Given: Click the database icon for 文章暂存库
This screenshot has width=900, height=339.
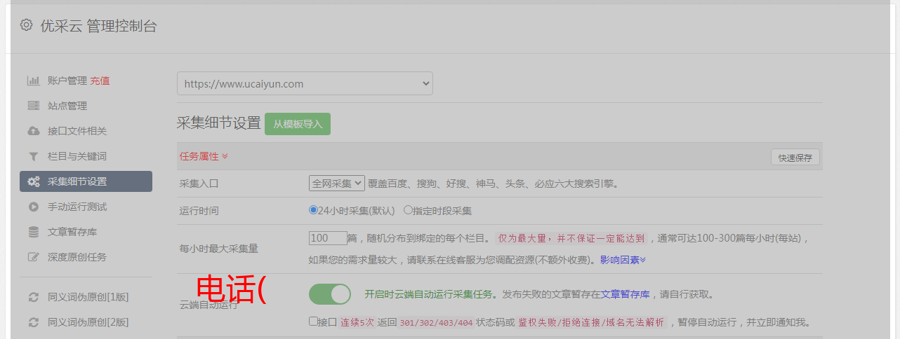Looking at the screenshot, I should (x=33, y=232).
